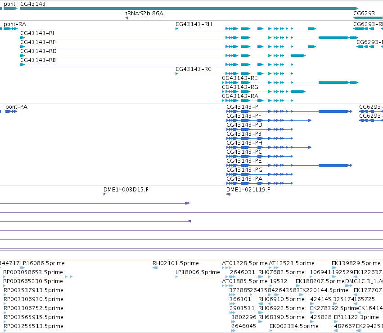The image size is (383, 333).
Task: Select the RP003537913.5prime EST label
Action: (x=33, y=290)
